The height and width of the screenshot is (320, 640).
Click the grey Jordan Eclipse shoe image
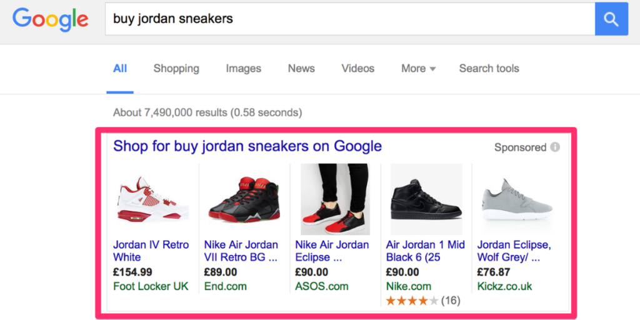pyautogui.click(x=517, y=199)
